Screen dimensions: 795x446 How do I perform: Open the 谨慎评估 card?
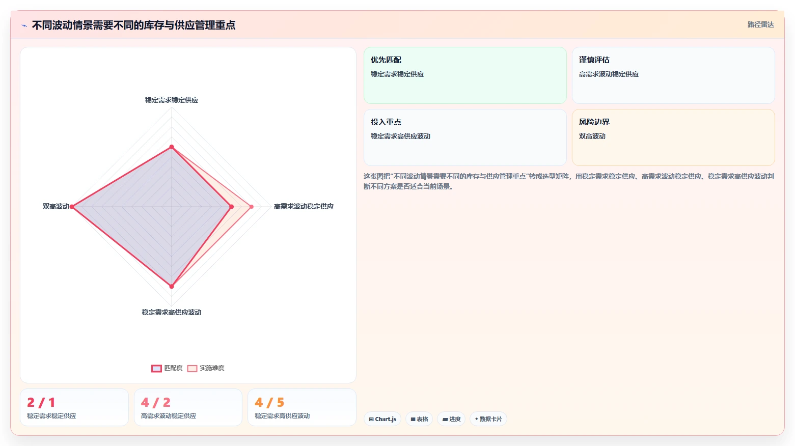673,75
